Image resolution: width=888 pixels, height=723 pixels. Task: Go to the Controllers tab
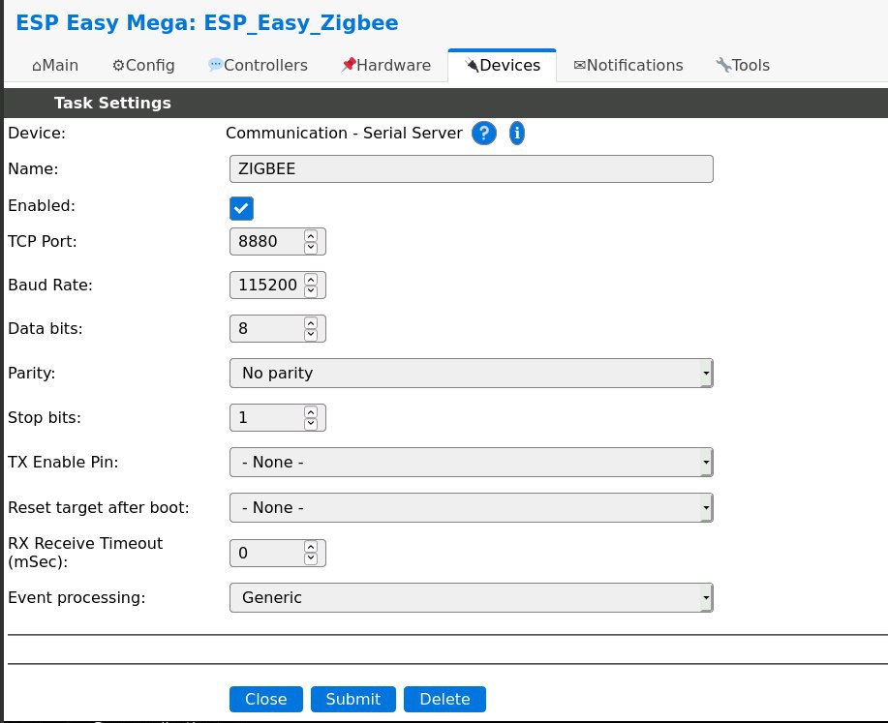point(258,66)
